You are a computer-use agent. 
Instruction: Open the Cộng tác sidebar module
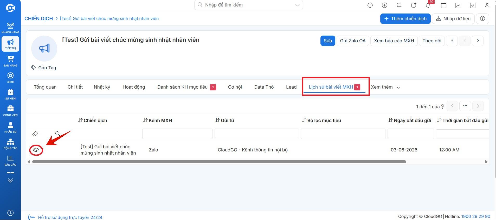[x=10, y=144]
